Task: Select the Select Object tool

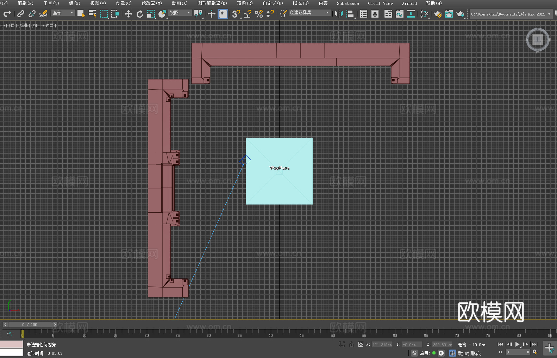Action: [81, 14]
